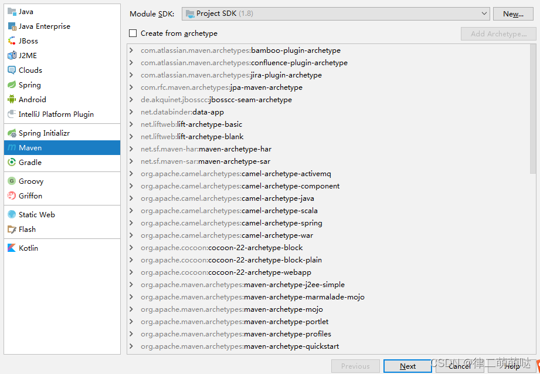Select the Groovy label

pos(31,181)
